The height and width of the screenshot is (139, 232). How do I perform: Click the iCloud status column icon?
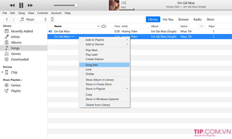tap(104, 26)
